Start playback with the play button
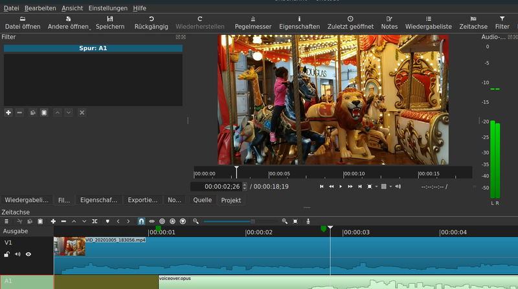 click(341, 186)
